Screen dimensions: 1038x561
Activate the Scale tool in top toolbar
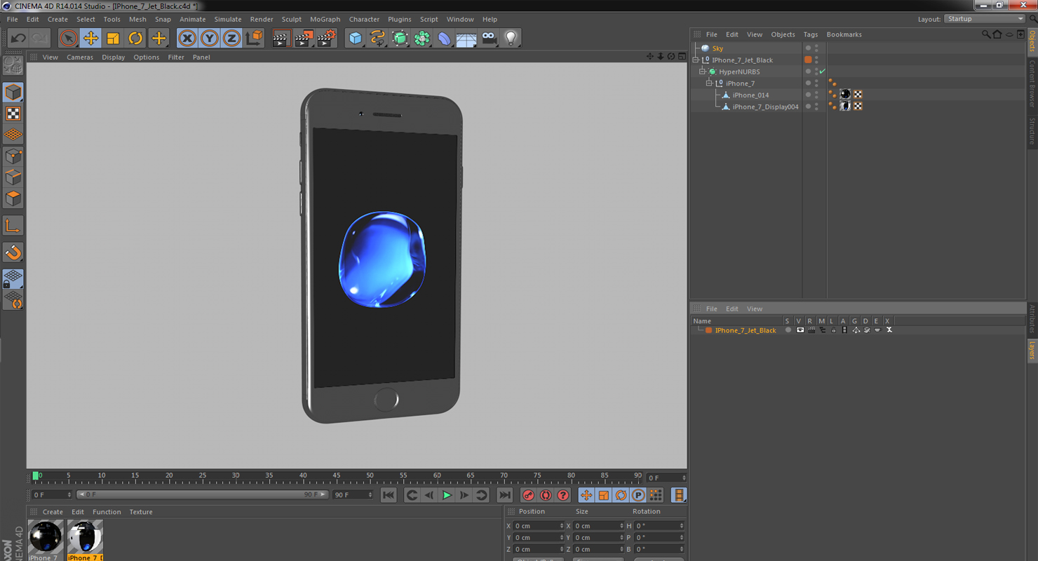113,38
